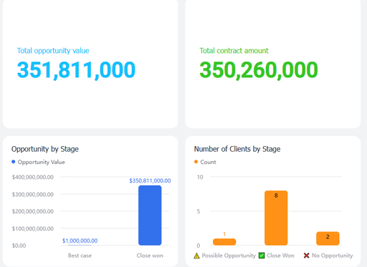
Task: Toggle the orange Count legend dot
Action: pos(196,162)
